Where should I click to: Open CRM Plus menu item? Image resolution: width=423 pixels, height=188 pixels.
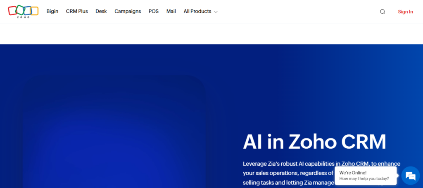pyautogui.click(x=77, y=11)
